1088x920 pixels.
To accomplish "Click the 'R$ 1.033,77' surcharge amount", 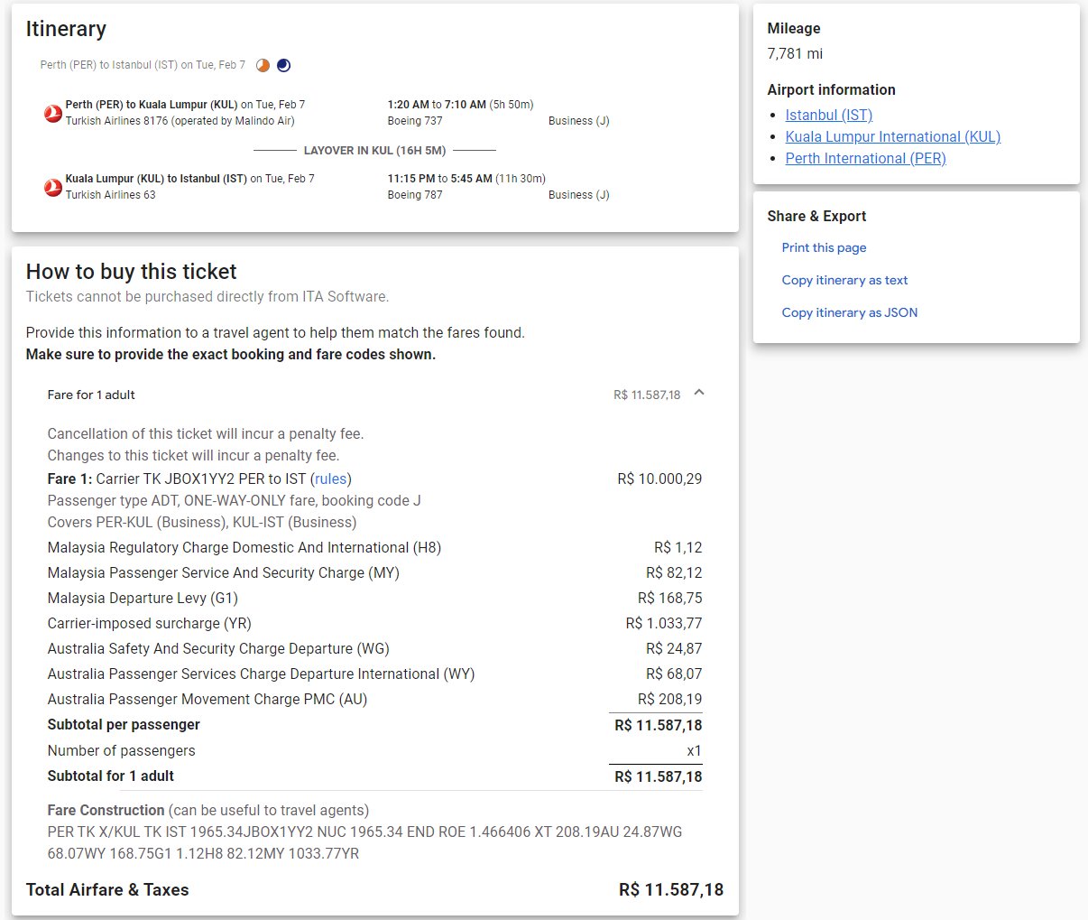I will [x=664, y=623].
